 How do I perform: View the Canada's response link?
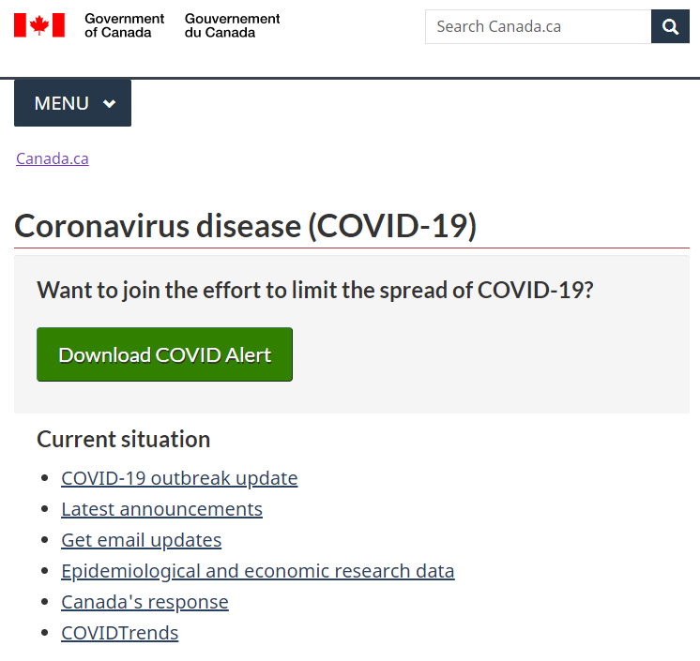tap(145, 602)
